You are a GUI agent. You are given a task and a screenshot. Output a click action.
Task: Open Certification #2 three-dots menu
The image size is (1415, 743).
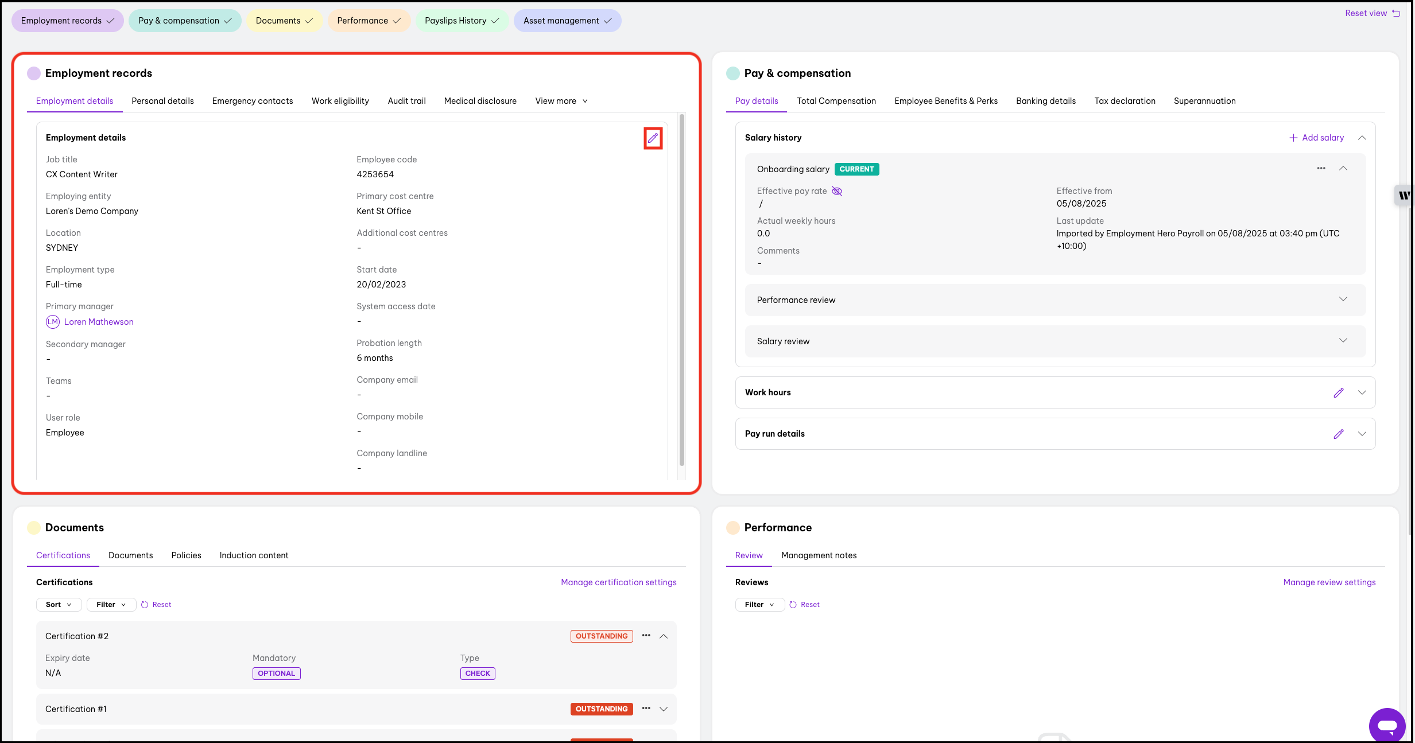[646, 635]
